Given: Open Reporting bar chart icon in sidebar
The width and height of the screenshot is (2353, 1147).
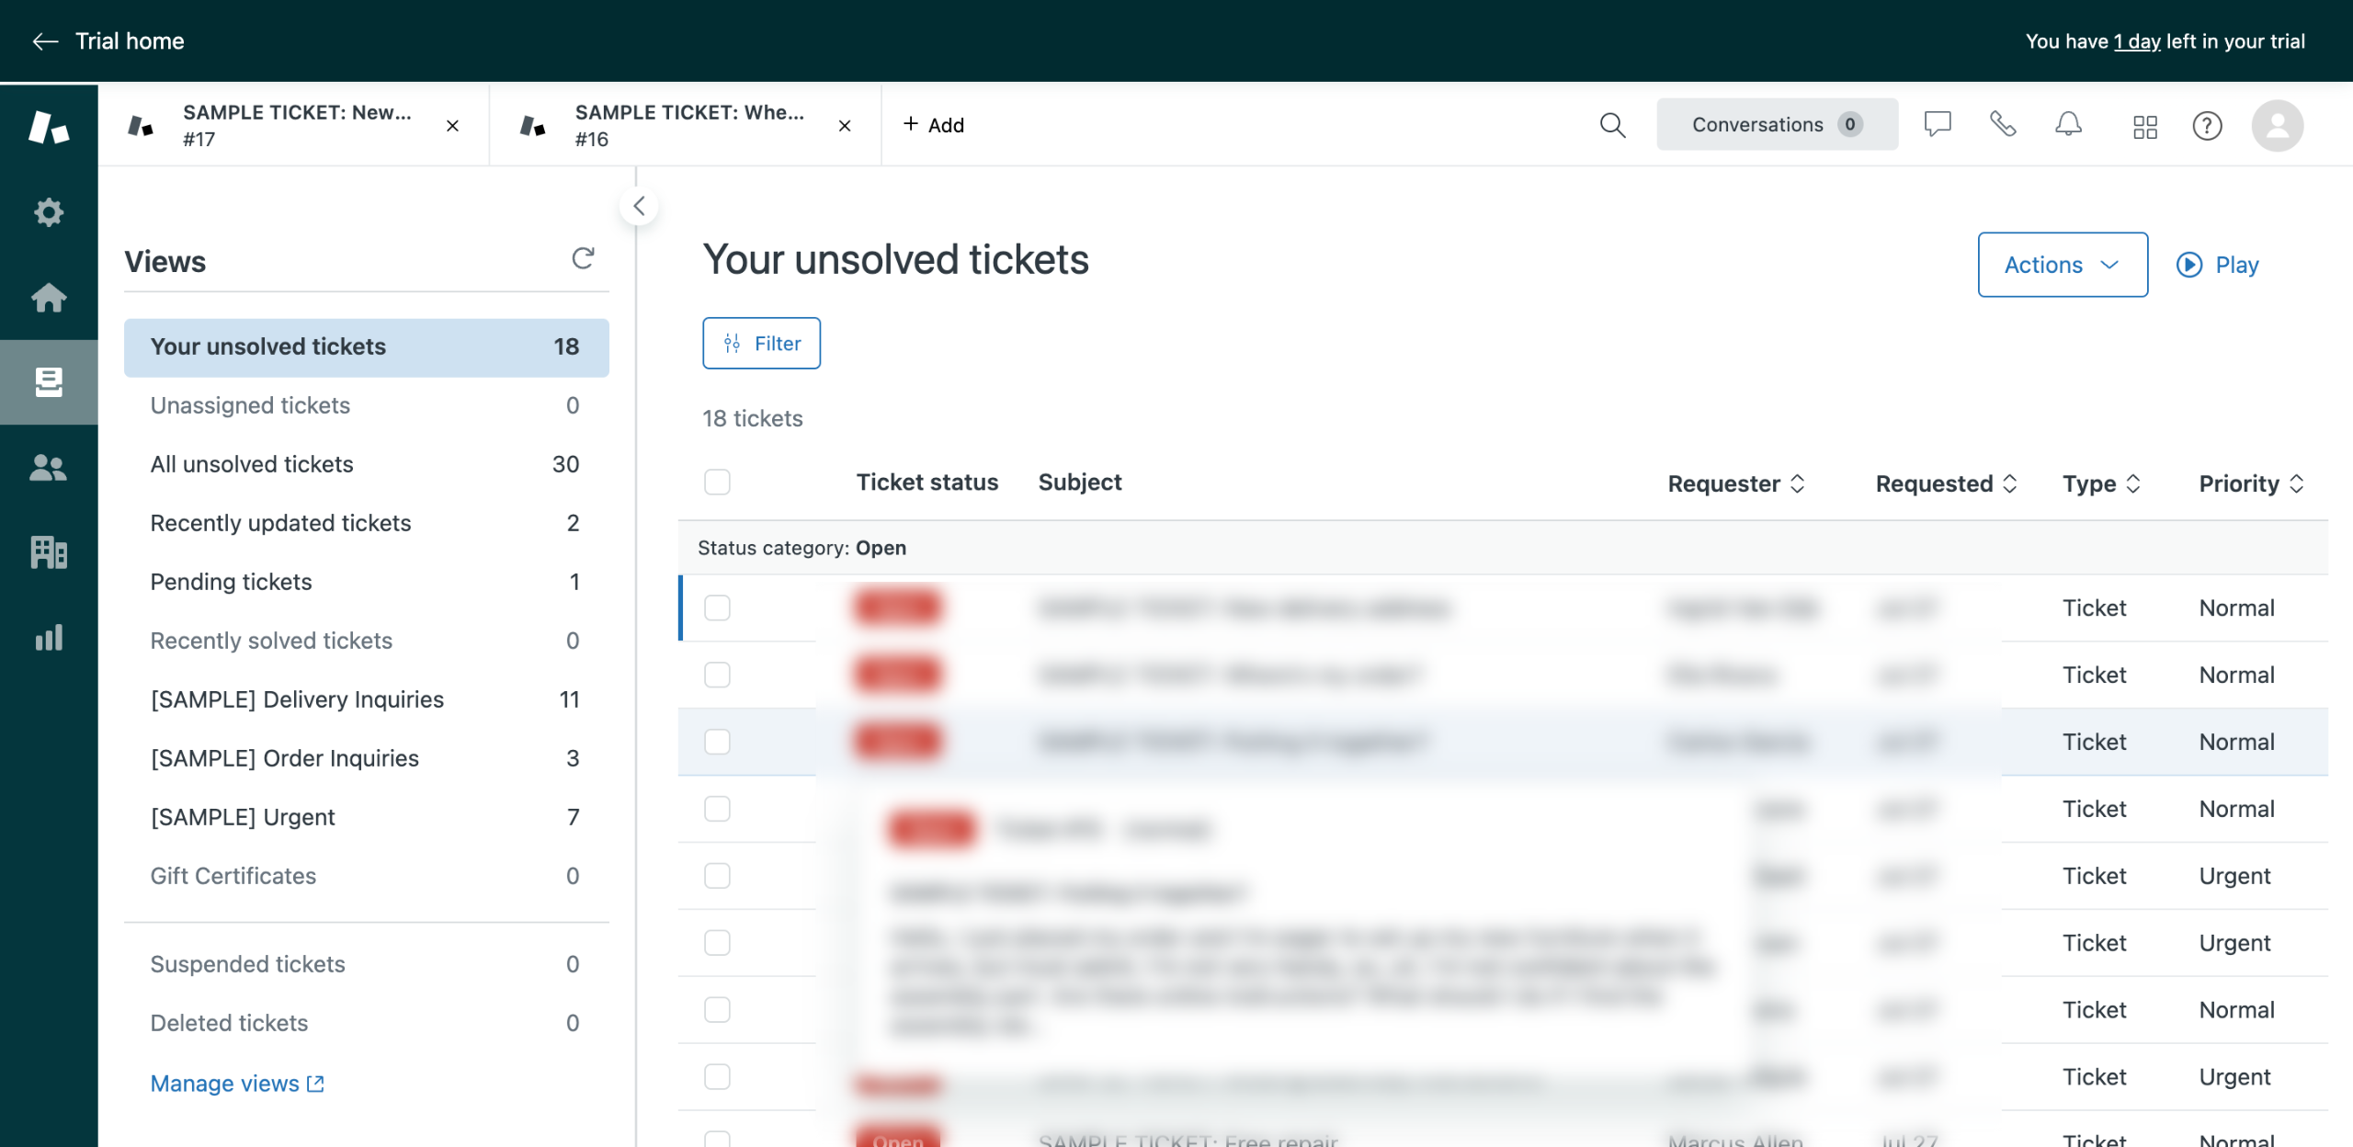Looking at the screenshot, I should [x=49, y=637].
